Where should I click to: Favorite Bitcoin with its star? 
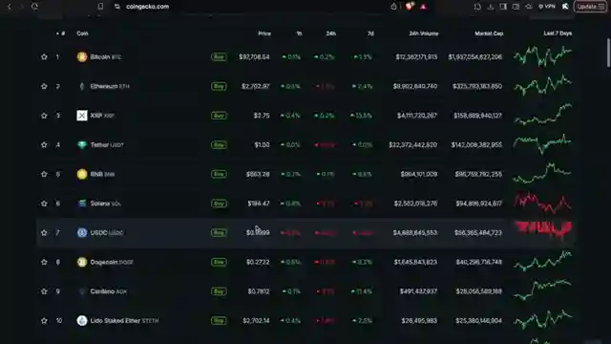(44, 57)
